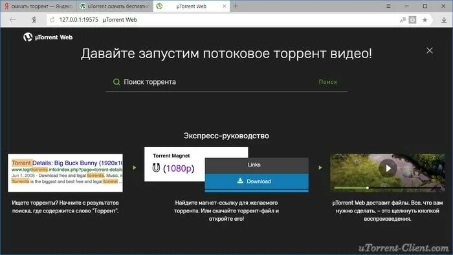Screen dimensions: 453x255
Task: Select the µTorrent Web tab
Action: [x=191, y=6]
